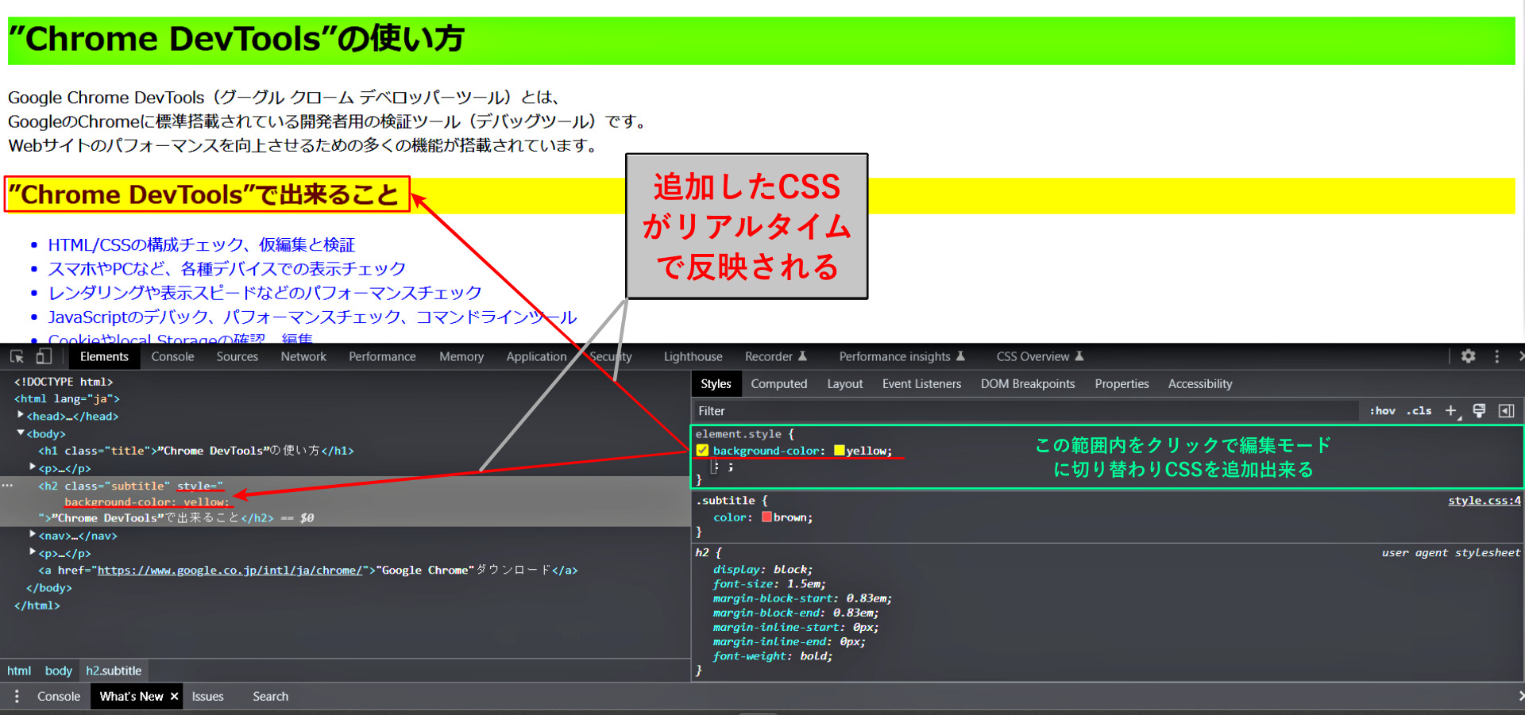
Task: Toggle element states with the :hov button
Action: click(x=1382, y=411)
